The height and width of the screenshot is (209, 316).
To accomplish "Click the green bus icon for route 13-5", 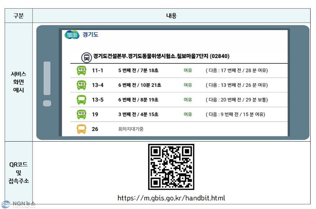I will pyautogui.click(x=81, y=100).
